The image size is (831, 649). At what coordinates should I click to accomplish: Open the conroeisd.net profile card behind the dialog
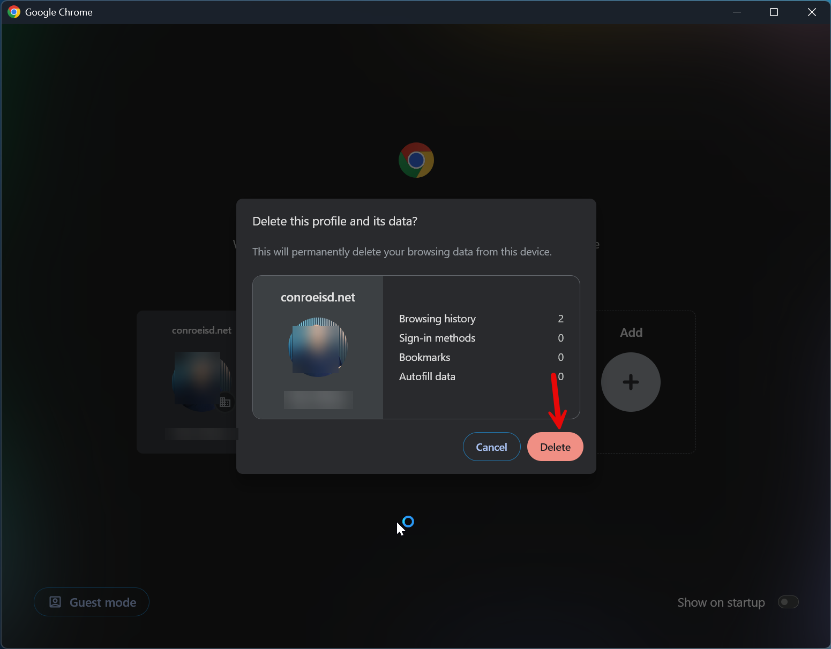coord(186,382)
